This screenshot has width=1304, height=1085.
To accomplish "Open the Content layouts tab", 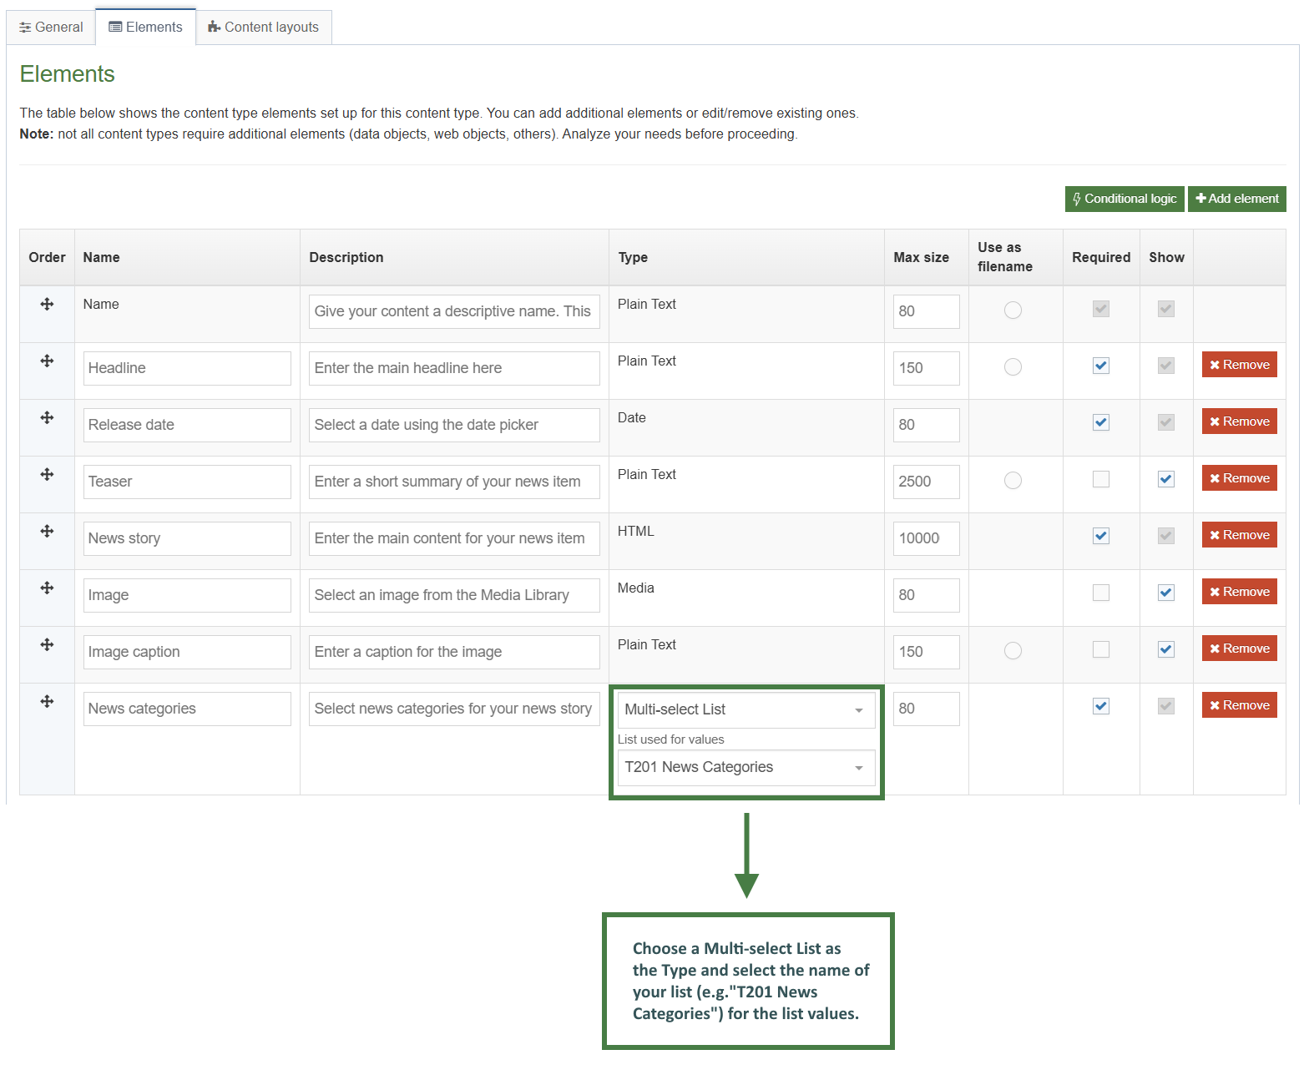I will click(264, 27).
